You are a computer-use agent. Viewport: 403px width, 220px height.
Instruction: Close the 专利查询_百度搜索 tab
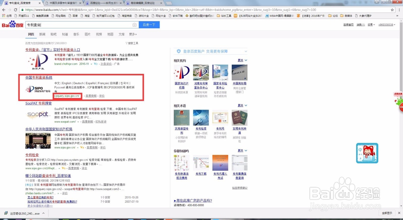(39, 3)
